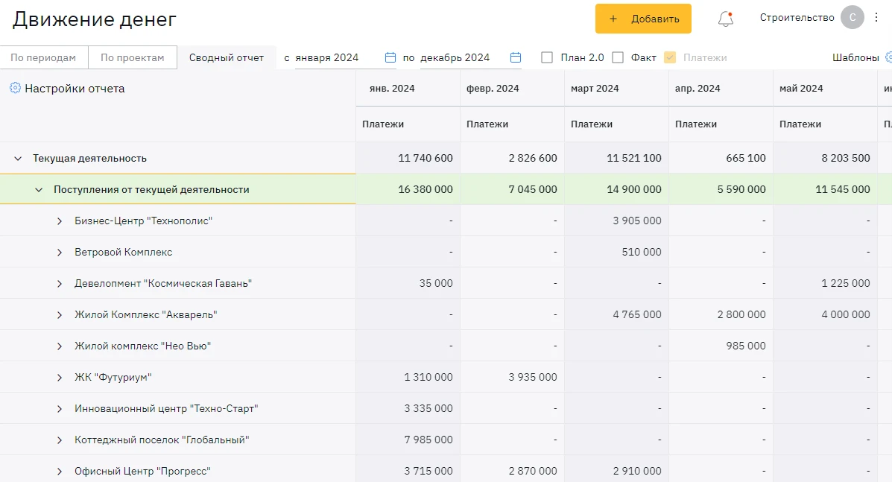
Task: Click the 3 935 000 Футуриум February cell
Action: (x=512, y=377)
